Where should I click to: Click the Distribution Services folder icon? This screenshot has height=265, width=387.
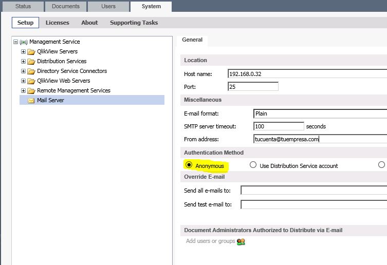[31, 62]
